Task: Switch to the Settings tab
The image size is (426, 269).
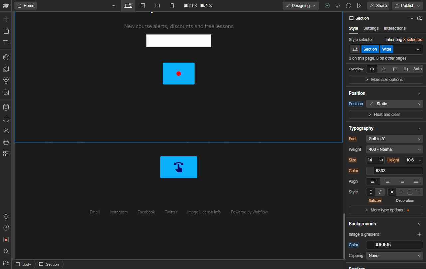Action: [x=371, y=28]
